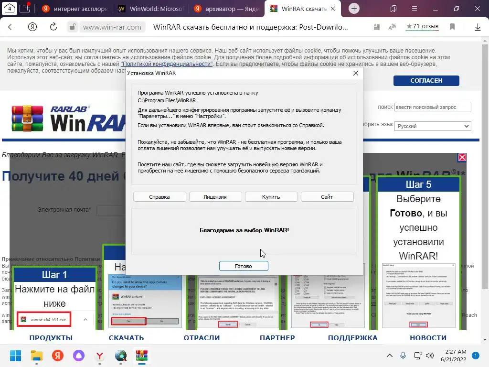489x367 pixels.
Task: Open the Windows Start button
Action: point(15,356)
